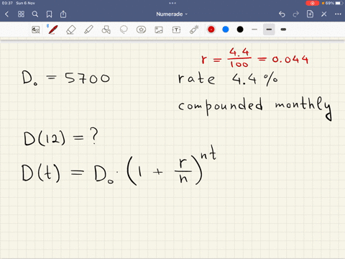
Task: Tap the red screen recording indicator
Action: click(x=313, y=3)
